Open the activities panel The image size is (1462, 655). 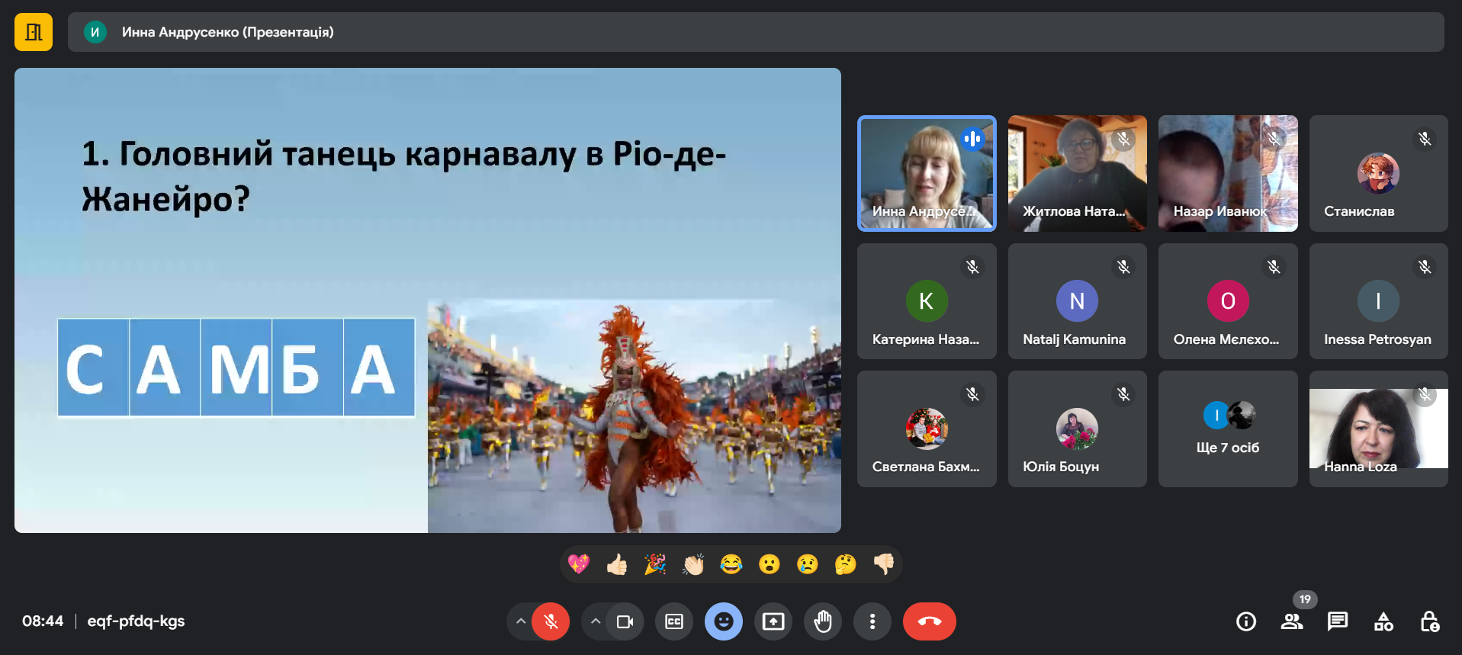(x=1383, y=621)
